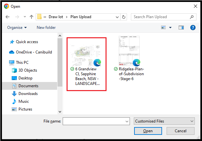Viewport: 202px width, 141px height.
Task: Cancel the file dialog
Action: coord(180,131)
